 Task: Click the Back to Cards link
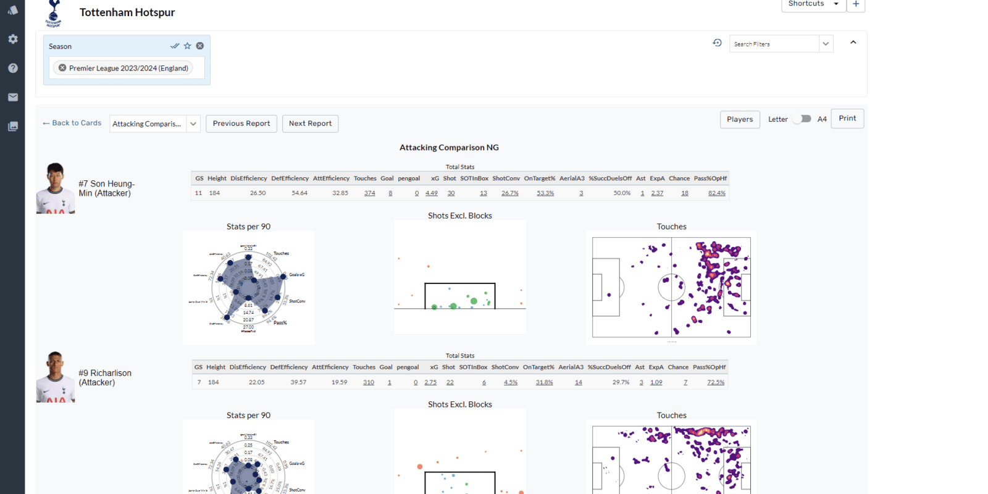pyautogui.click(x=72, y=123)
